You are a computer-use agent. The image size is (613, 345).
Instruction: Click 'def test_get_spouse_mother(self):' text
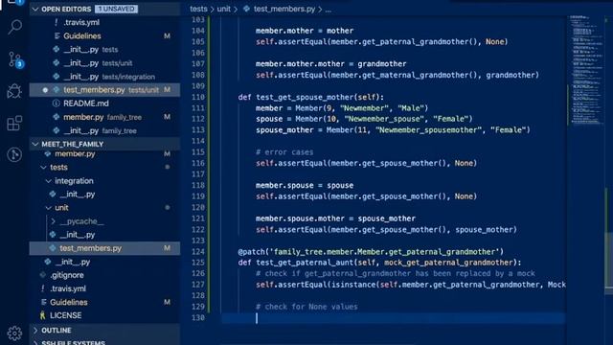[x=310, y=97]
